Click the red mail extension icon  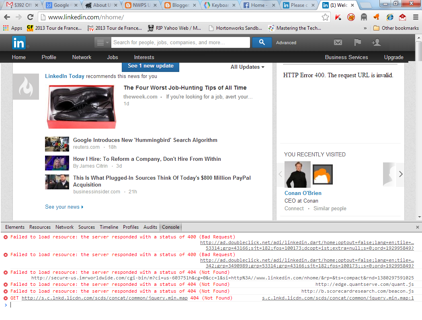click(x=403, y=17)
